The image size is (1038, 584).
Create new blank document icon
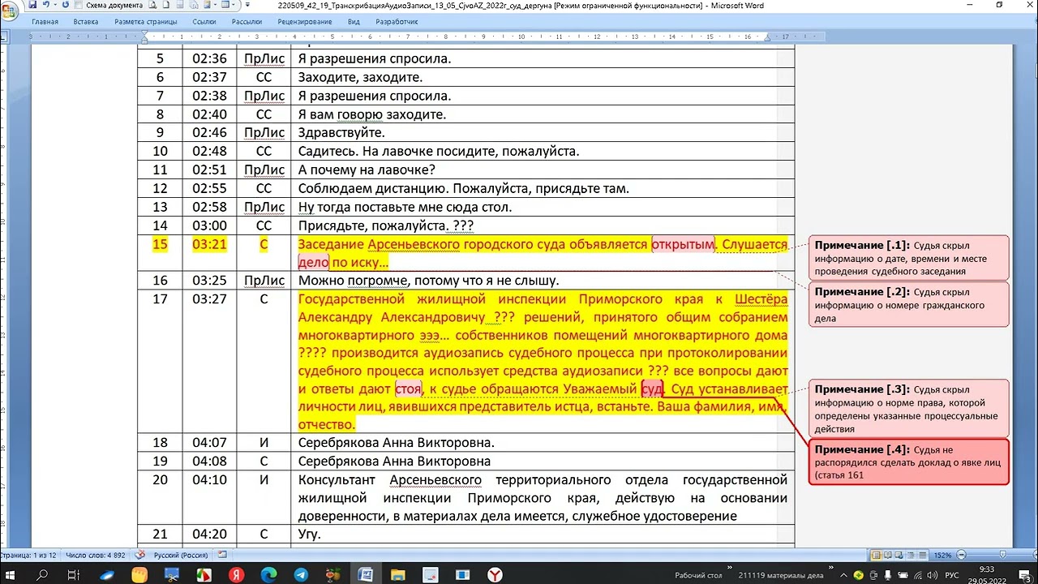pyautogui.click(x=166, y=5)
